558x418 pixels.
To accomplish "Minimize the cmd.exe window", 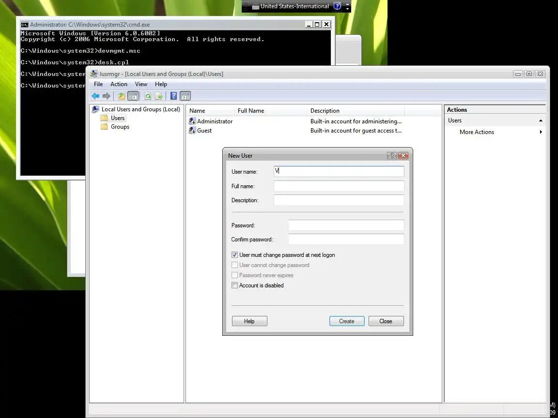I will tap(309, 25).
